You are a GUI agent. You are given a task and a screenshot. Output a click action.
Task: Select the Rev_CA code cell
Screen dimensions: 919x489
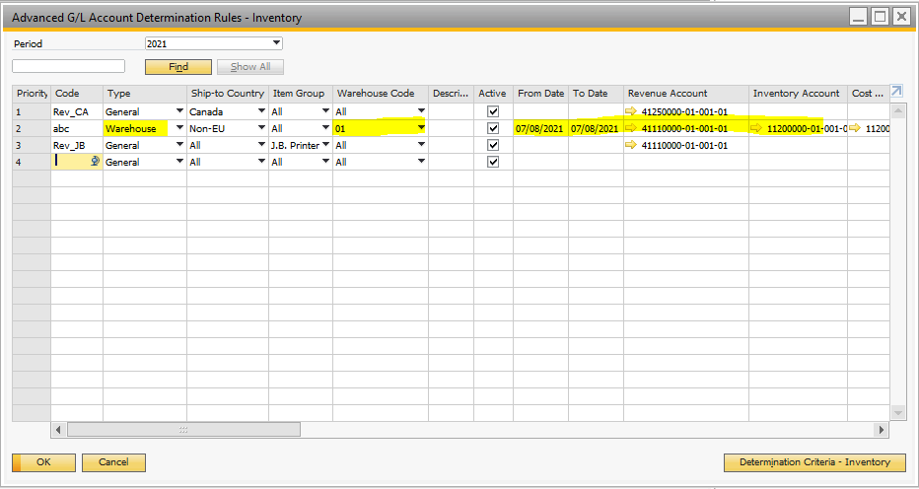click(x=77, y=111)
